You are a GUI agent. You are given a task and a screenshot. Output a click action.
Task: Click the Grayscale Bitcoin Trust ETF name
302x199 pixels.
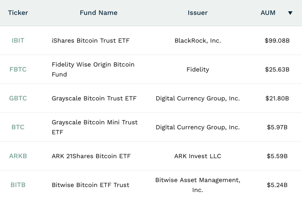point(94,98)
